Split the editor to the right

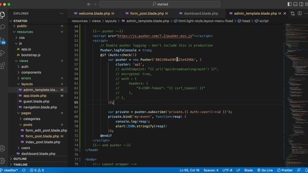click(x=299, y=13)
